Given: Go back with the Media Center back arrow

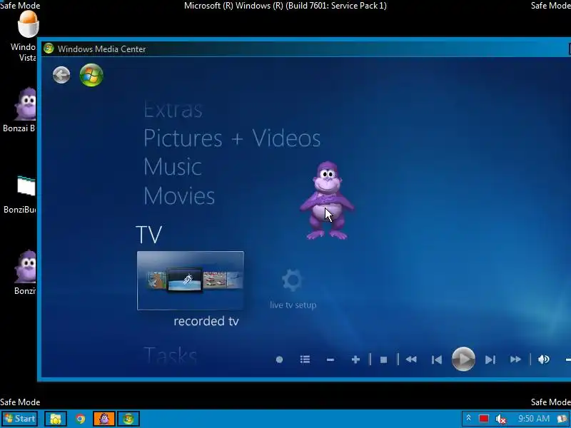Looking at the screenshot, I should pos(61,76).
